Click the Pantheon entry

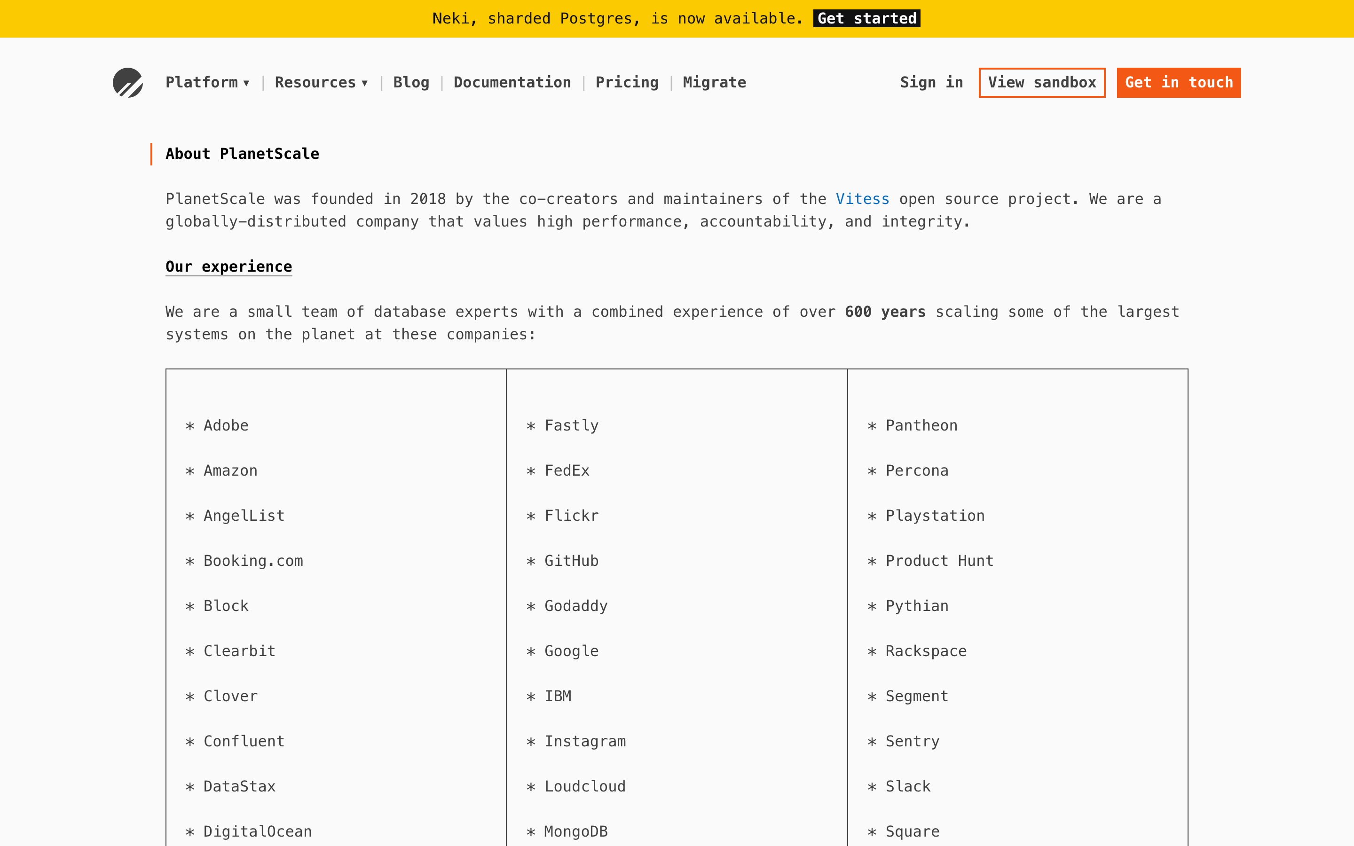921,426
